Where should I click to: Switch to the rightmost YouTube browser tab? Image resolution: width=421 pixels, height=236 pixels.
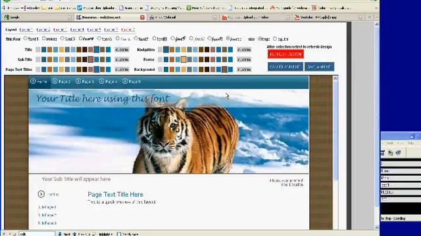pyautogui.click(x=329, y=17)
